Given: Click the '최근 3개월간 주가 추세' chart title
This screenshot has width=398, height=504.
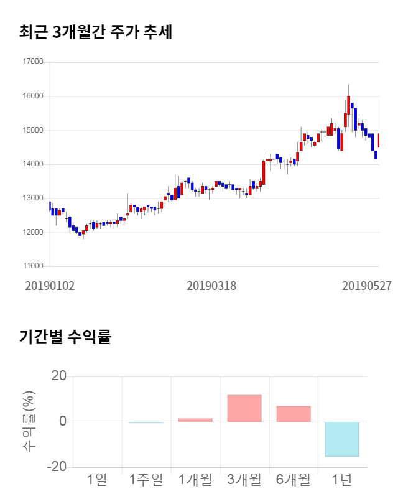Looking at the screenshot, I should pos(96,32).
